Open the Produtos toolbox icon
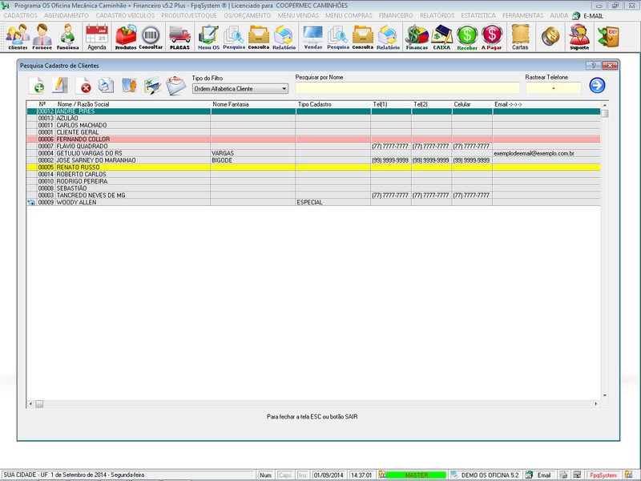The image size is (641, 481). click(126, 37)
